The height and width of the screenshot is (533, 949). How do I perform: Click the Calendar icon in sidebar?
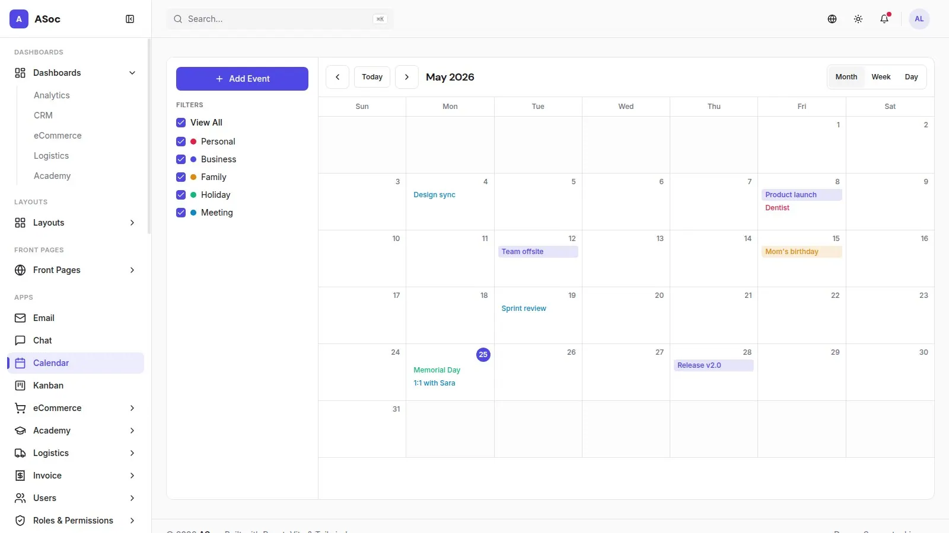[x=20, y=363]
